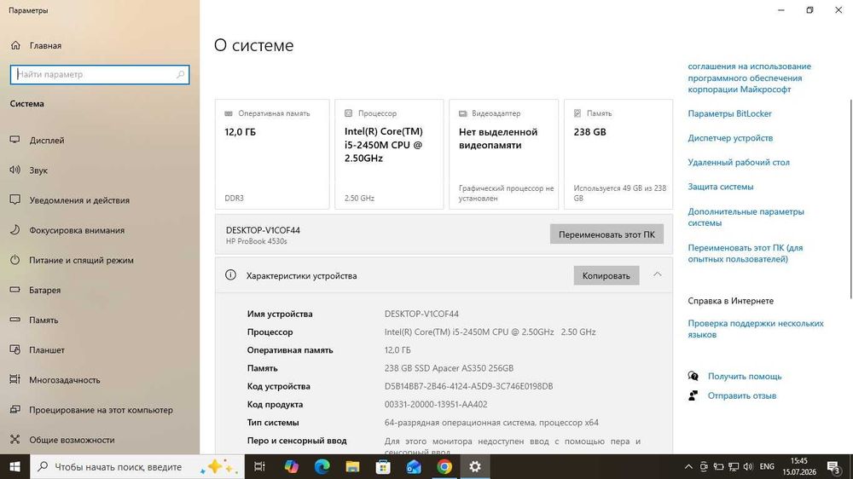Click Проецирование на этот компьютер icon
The height and width of the screenshot is (479, 853).
click(x=15, y=409)
